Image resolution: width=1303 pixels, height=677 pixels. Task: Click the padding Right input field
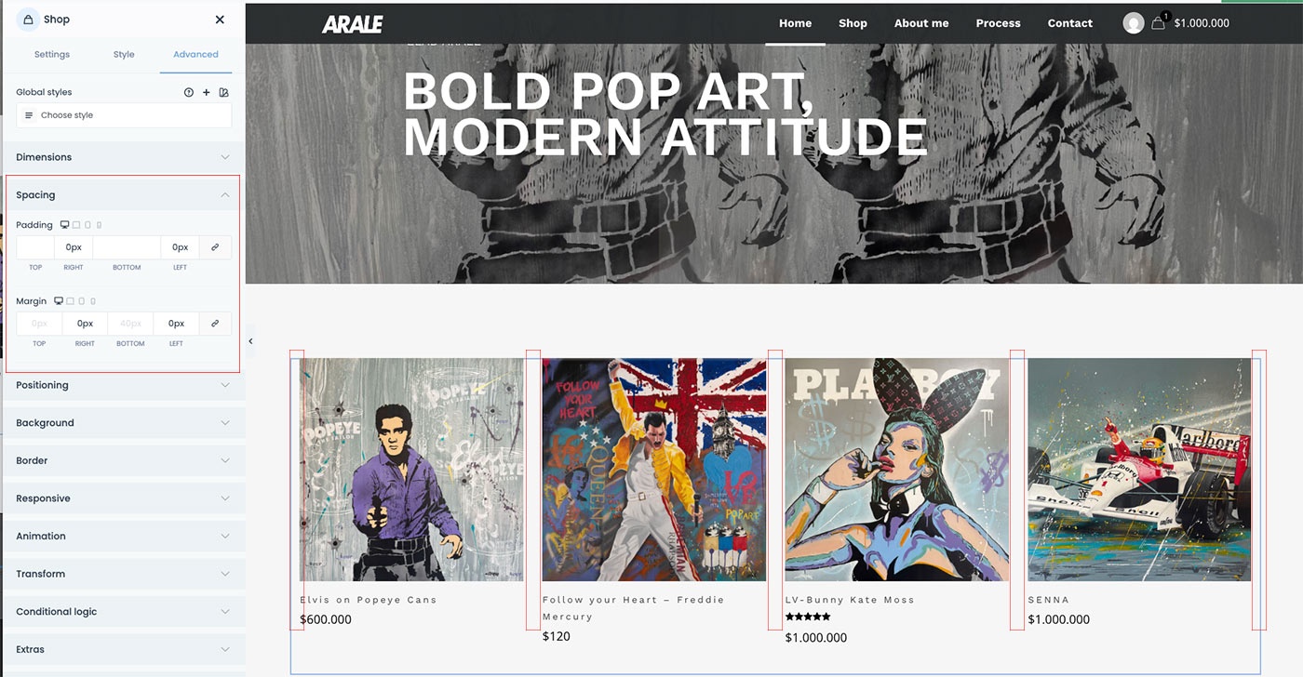tap(74, 247)
